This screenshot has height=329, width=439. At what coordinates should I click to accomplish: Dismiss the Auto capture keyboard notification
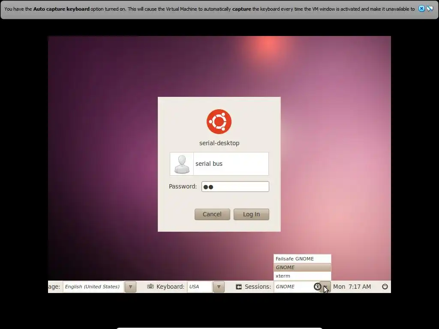[421, 9]
